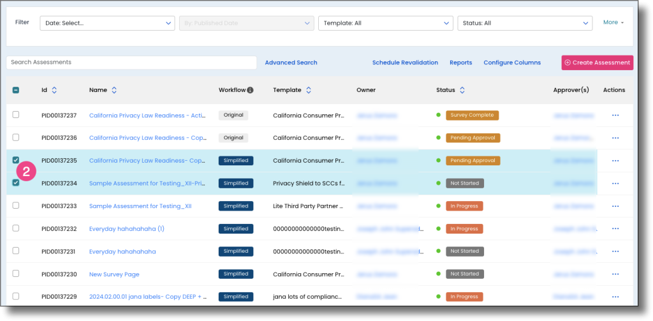
Task: Check the box for PID00137230
Action: point(16,274)
